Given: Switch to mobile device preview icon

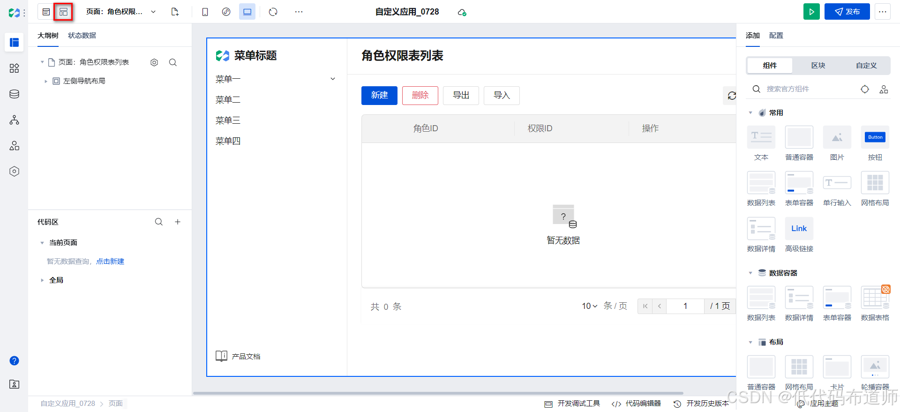Looking at the screenshot, I should coord(205,12).
